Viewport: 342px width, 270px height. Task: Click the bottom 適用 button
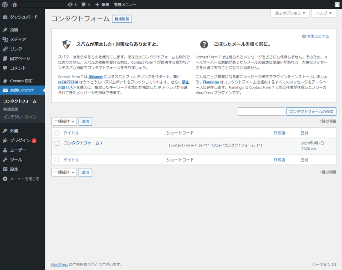tap(85, 172)
